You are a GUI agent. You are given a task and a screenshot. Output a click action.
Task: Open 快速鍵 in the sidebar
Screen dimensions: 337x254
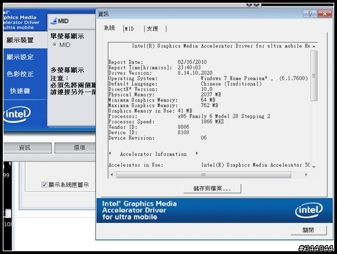[20, 91]
